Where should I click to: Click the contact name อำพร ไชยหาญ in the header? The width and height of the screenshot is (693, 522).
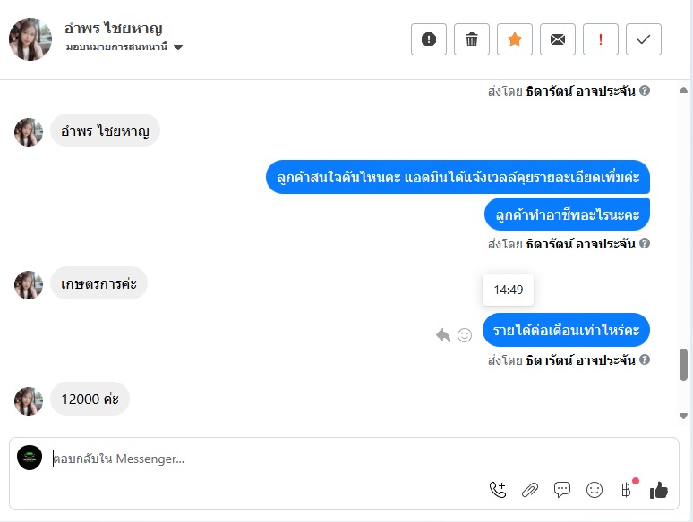114,29
